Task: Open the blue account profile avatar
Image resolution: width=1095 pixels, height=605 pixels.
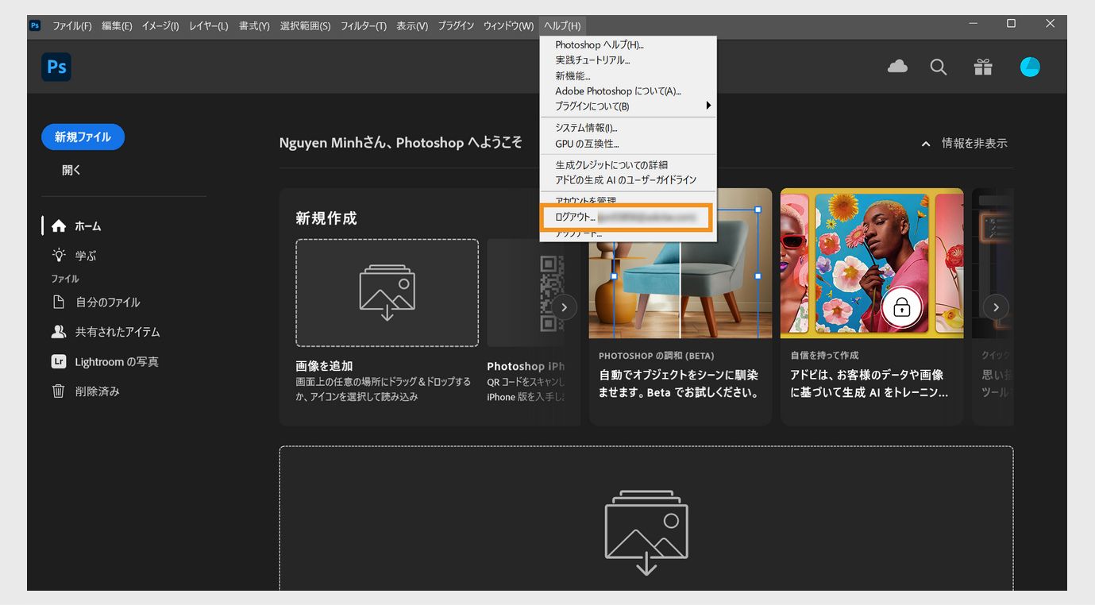Action: [x=1030, y=67]
